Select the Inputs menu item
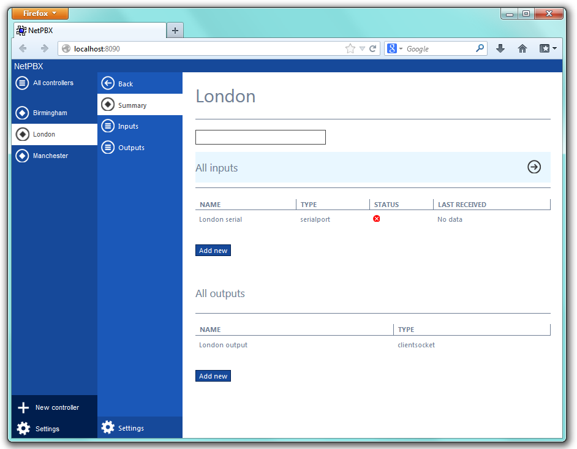This screenshot has height=449, width=577. pos(128,126)
